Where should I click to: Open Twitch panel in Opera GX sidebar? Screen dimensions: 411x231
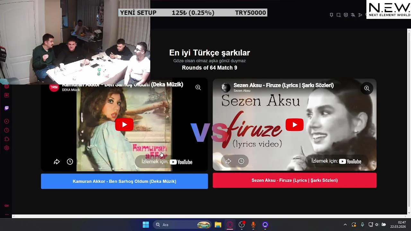tap(6, 108)
